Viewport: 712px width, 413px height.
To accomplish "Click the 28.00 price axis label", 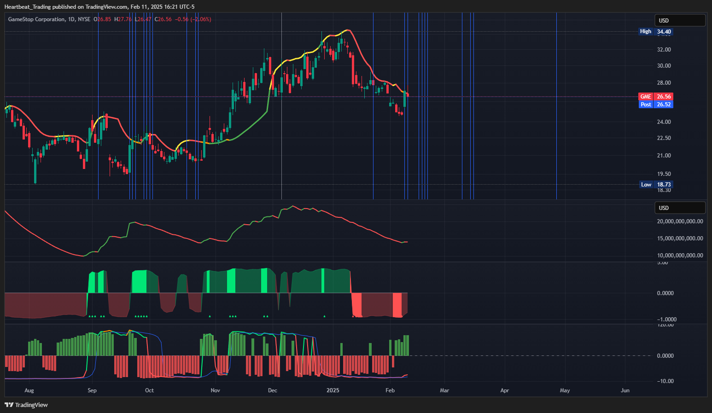I will [x=664, y=82].
